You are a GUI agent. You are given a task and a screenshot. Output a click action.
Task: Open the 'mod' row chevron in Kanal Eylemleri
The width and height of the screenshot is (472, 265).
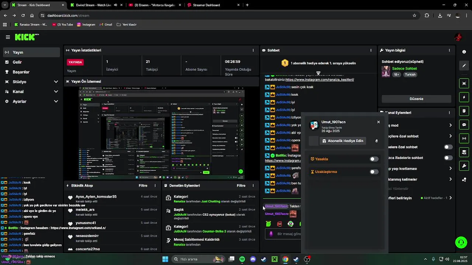[450, 126]
